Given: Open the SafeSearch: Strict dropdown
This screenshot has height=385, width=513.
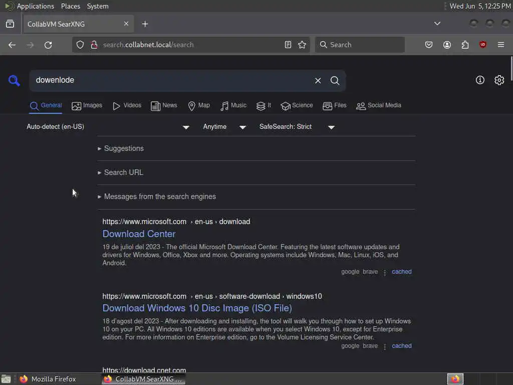Looking at the screenshot, I should (x=297, y=127).
